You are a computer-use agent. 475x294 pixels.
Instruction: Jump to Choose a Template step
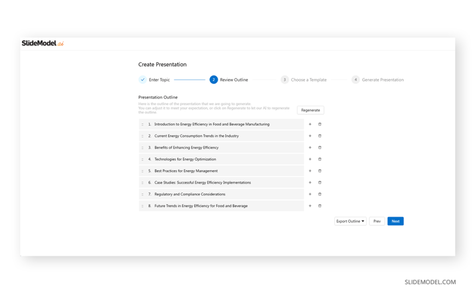click(304, 80)
